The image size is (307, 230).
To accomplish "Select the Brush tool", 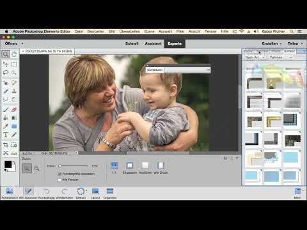I will (6, 110).
